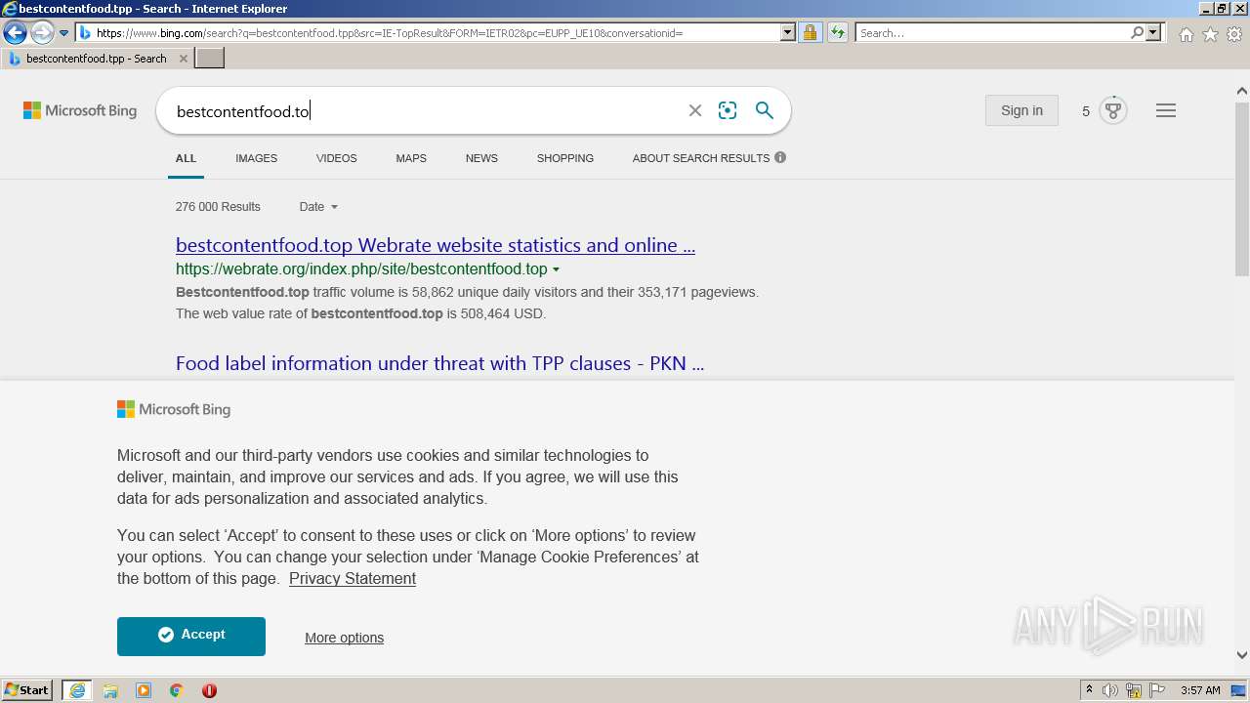Open the Windows Start button

pos(27,689)
